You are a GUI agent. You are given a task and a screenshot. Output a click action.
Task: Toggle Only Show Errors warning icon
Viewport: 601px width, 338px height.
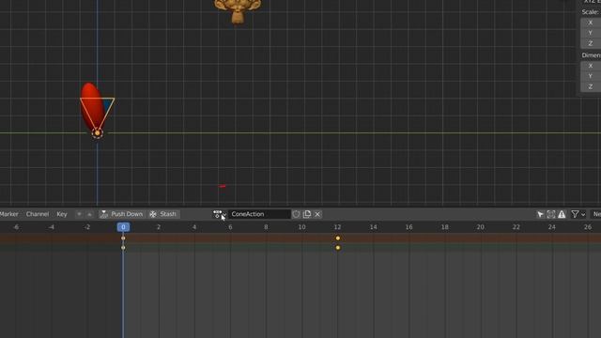coord(562,214)
